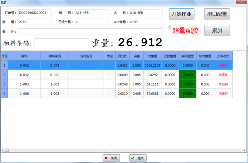
Task: Click 物料条码 cell 1-008 in row 4
Action: (x=55, y=93)
